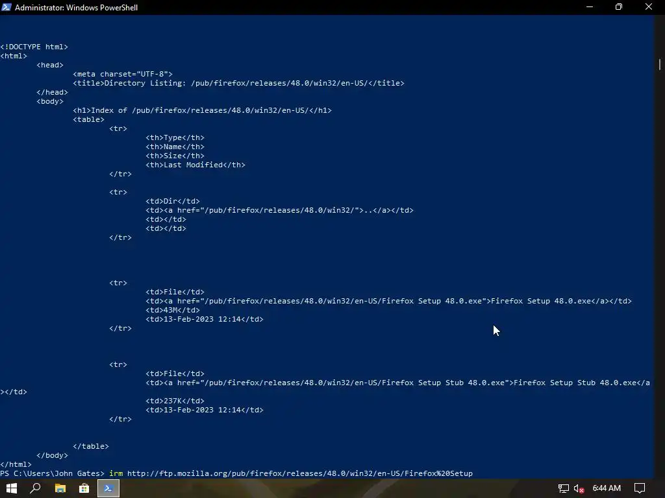Open File Explorer from the taskbar
Image resolution: width=665 pixels, height=498 pixels.
click(60, 488)
